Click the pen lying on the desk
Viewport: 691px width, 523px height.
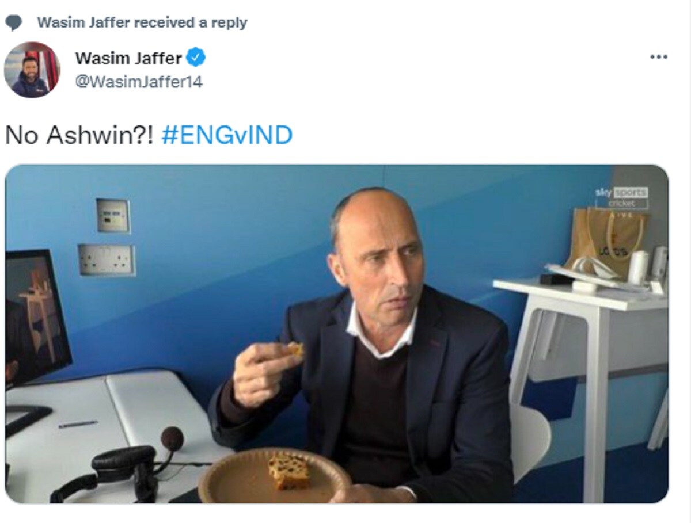coord(78,425)
